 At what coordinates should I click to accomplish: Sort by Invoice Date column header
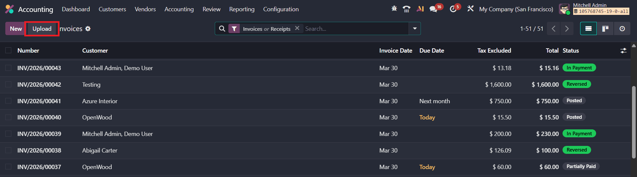(x=396, y=51)
